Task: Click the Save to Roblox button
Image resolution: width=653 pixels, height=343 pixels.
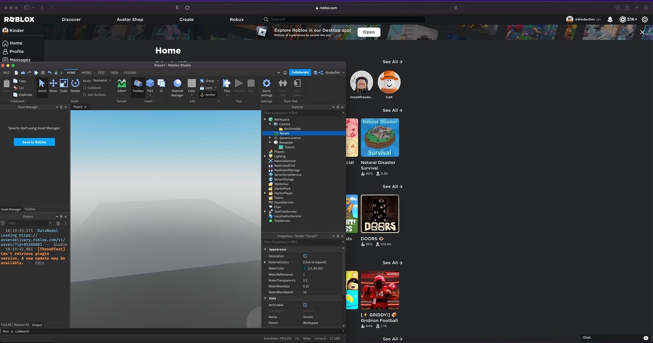Action: tap(34, 142)
